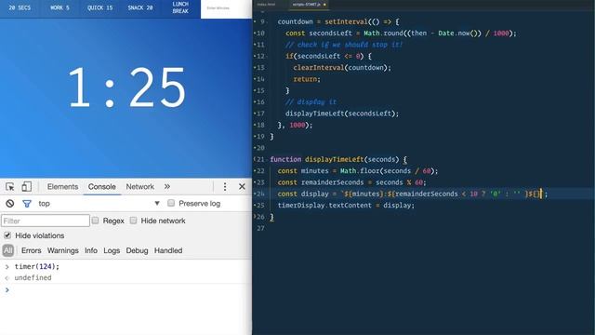This screenshot has height=335, width=595.
Task: Select the Console tab
Action: (101, 186)
